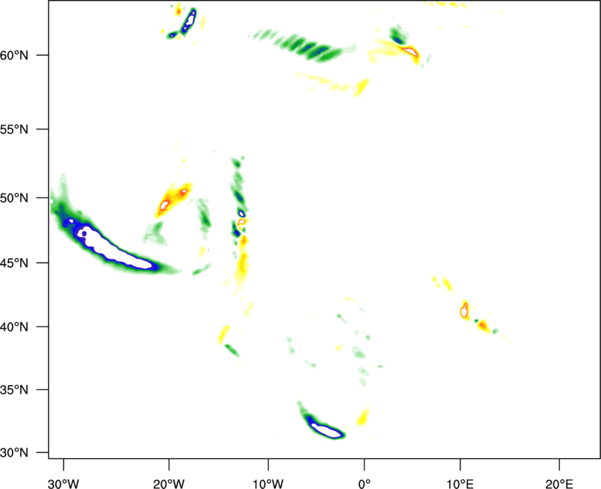Click the 20°W longitude label
Viewport: 601px width, 489px height.
168,484
